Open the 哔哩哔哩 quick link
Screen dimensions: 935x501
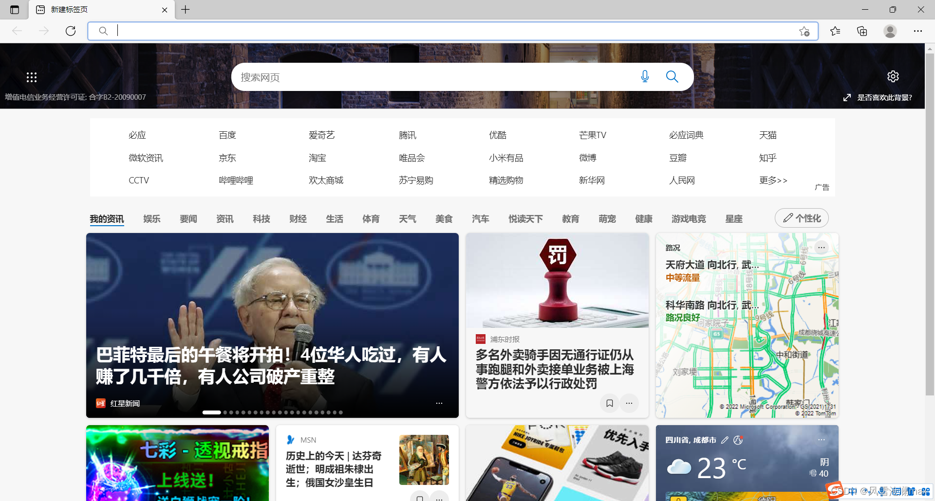coord(236,180)
